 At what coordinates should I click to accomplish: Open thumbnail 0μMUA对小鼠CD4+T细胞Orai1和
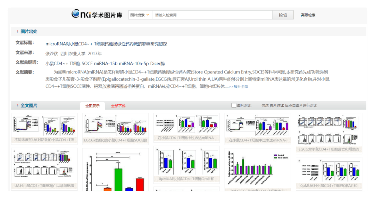[x=186, y=165]
